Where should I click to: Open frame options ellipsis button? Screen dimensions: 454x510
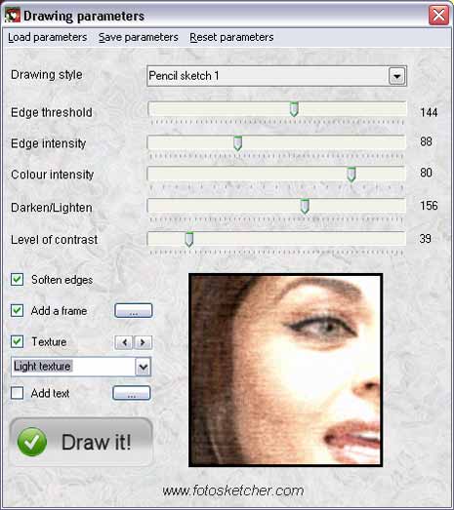(134, 311)
